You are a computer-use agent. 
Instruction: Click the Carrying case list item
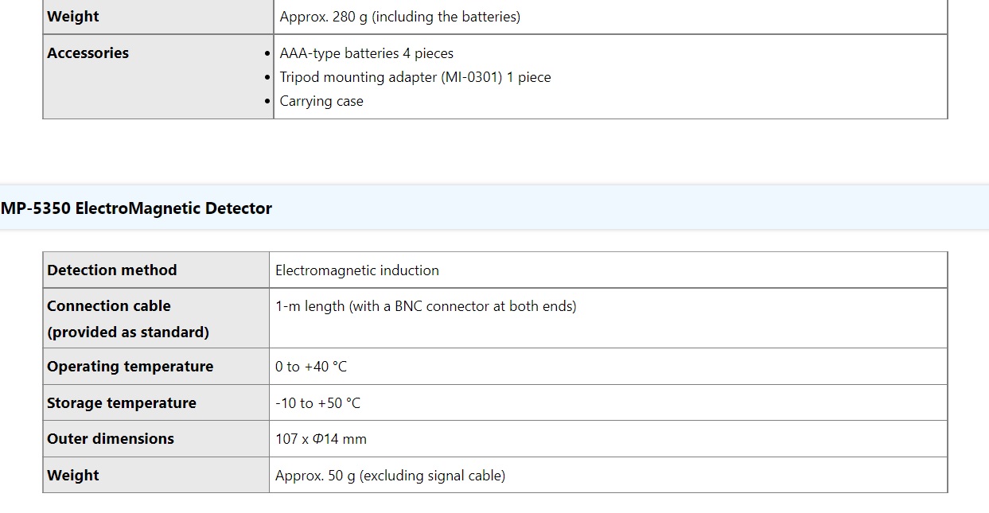(x=321, y=101)
